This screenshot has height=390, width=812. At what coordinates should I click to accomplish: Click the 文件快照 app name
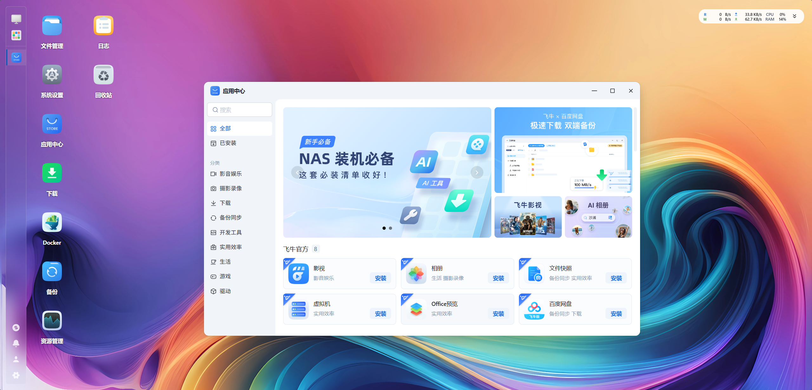[x=560, y=268]
